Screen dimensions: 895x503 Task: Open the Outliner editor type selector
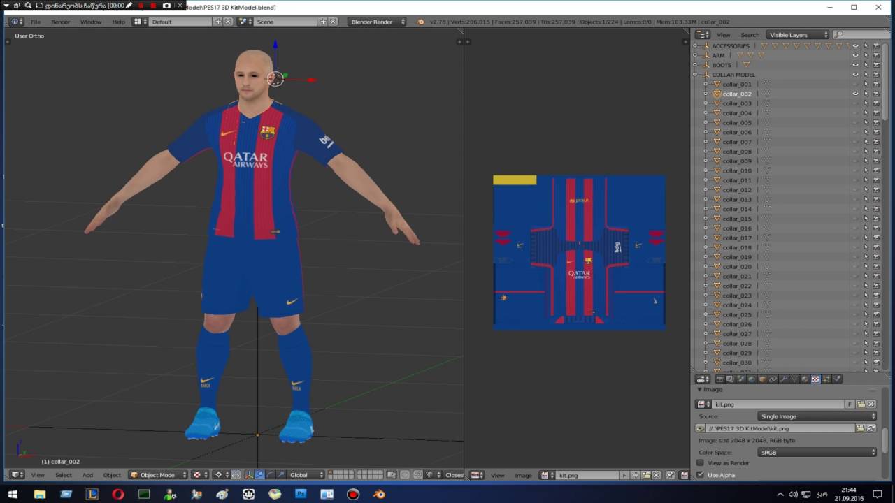703,34
